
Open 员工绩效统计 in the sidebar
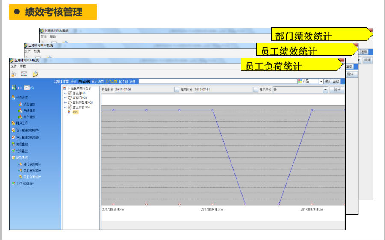tap(32, 171)
